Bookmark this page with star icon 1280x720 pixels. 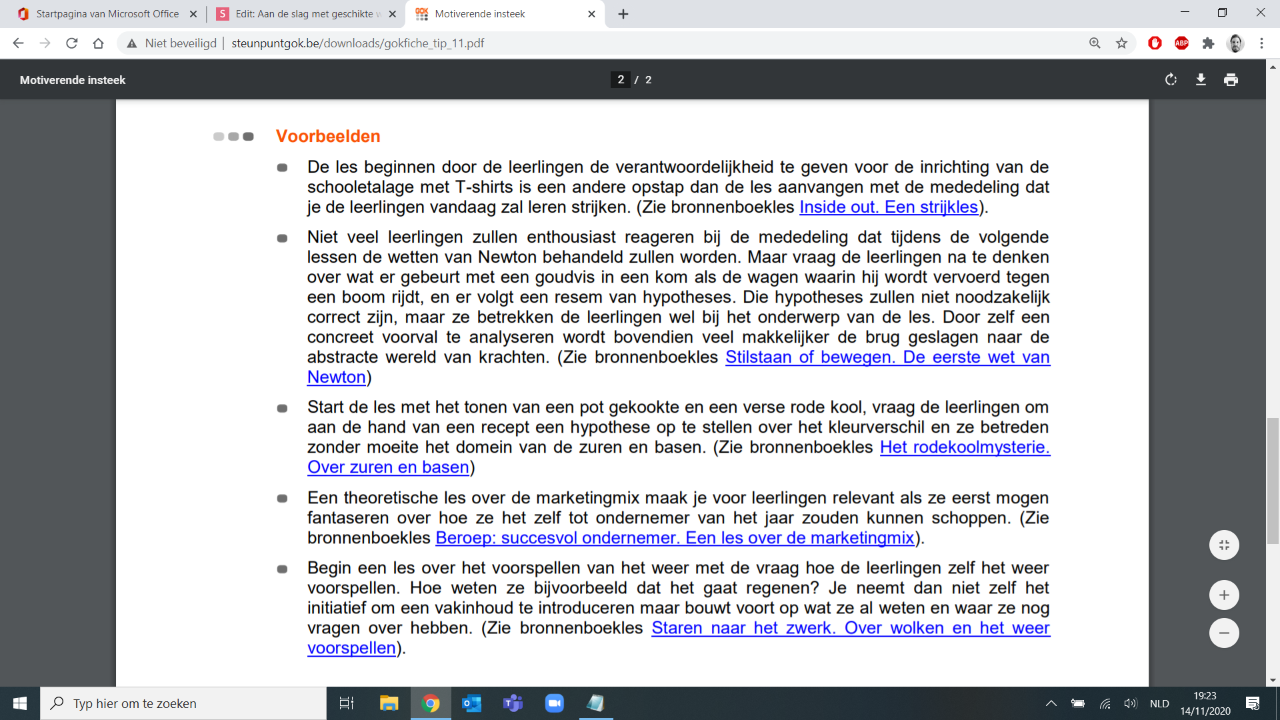1121,43
